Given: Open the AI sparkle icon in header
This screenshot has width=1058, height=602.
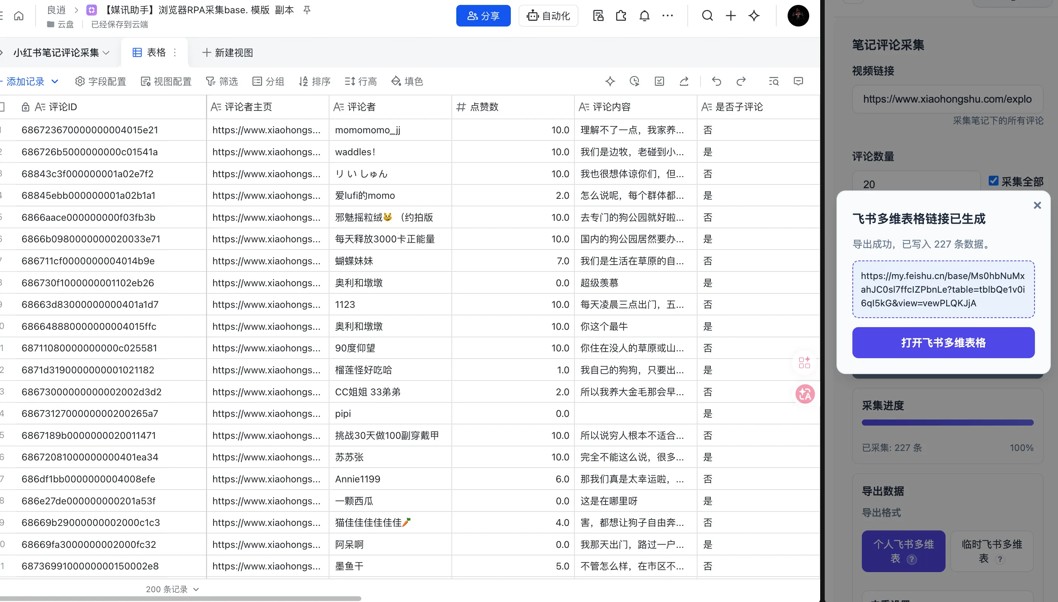Looking at the screenshot, I should pyautogui.click(x=754, y=16).
